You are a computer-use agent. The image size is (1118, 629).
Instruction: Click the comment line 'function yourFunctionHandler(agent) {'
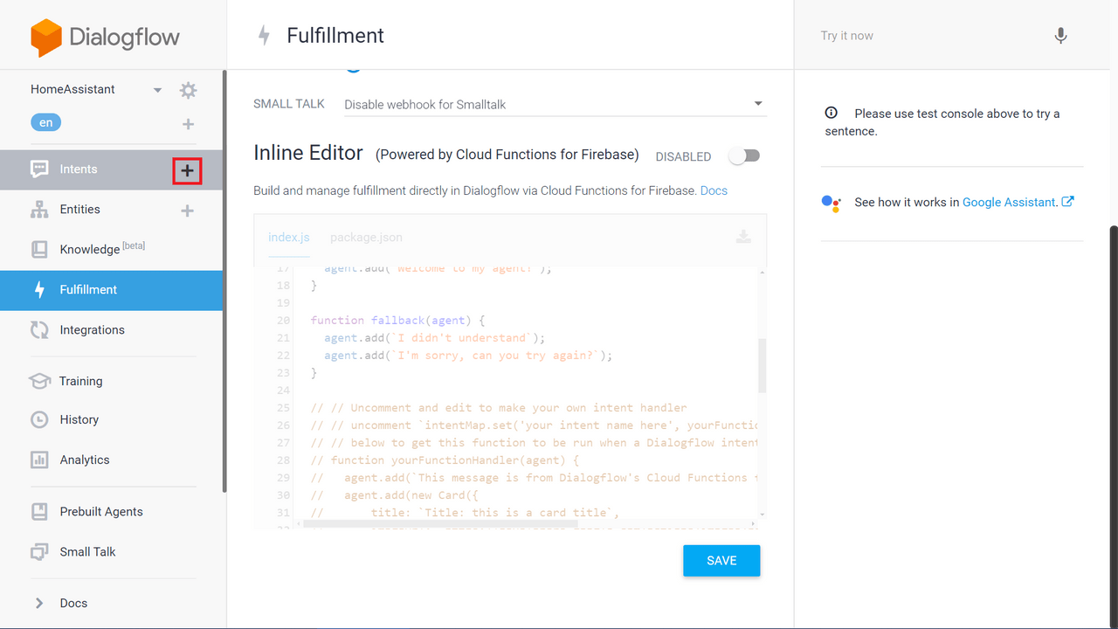pos(445,460)
